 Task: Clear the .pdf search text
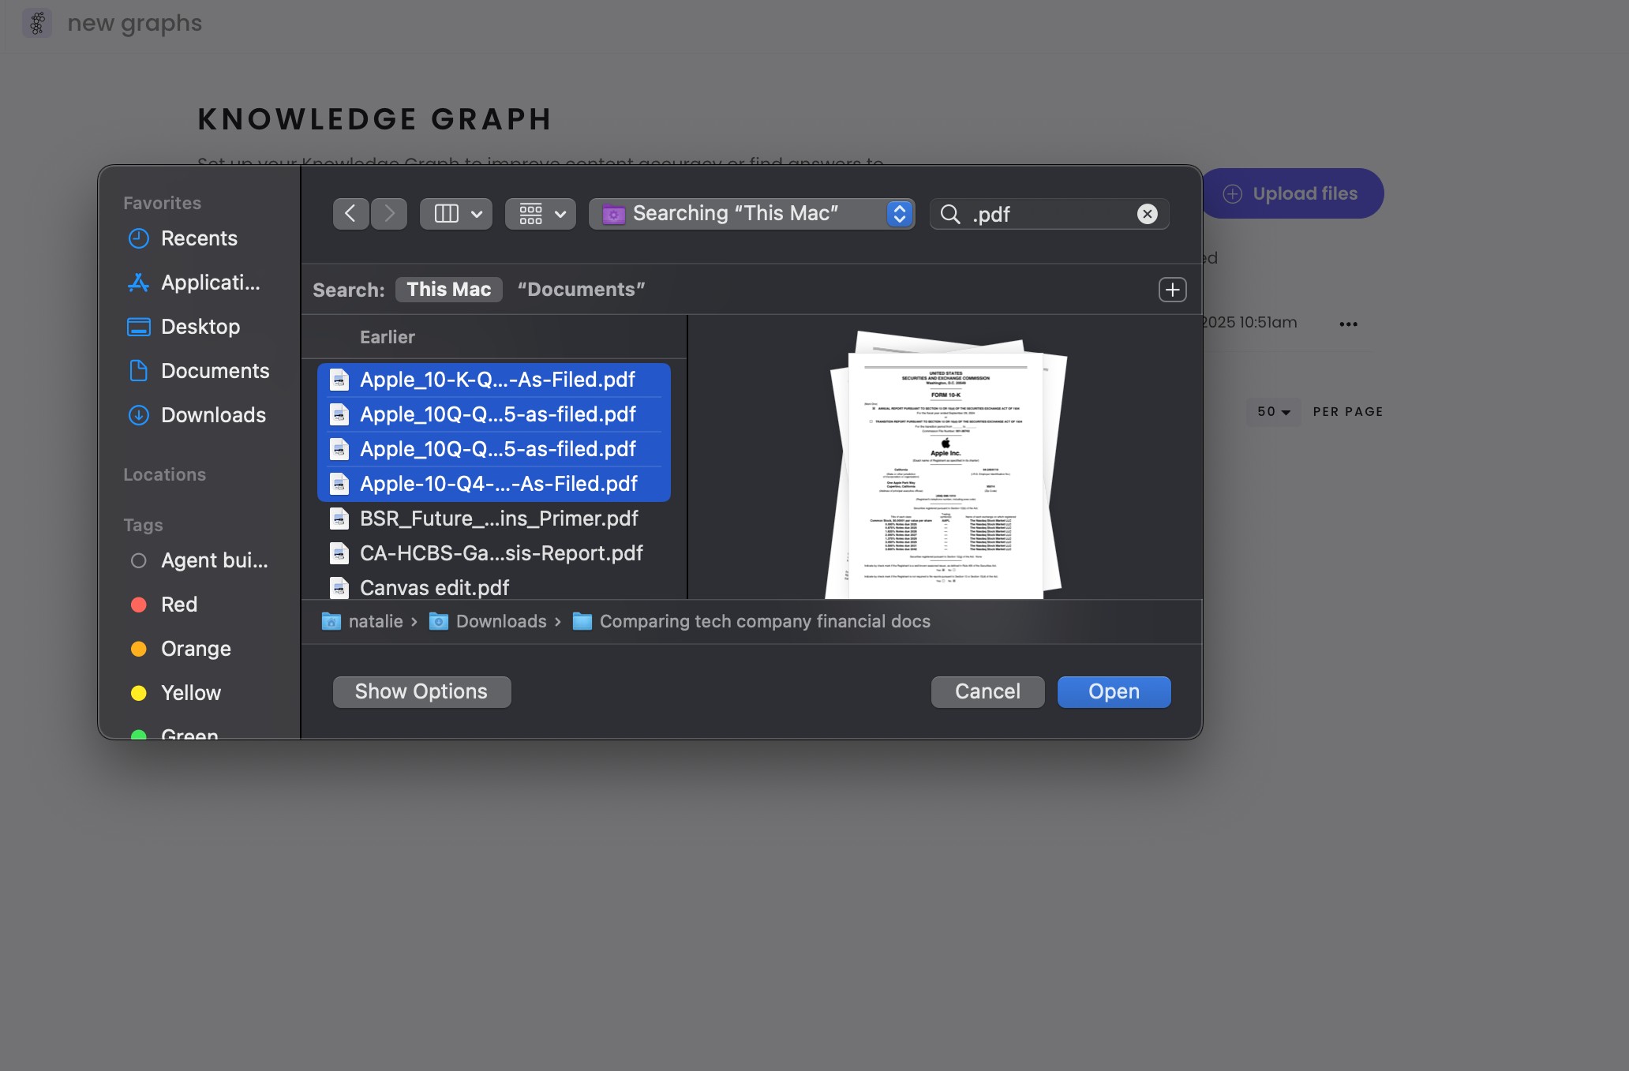tap(1147, 214)
